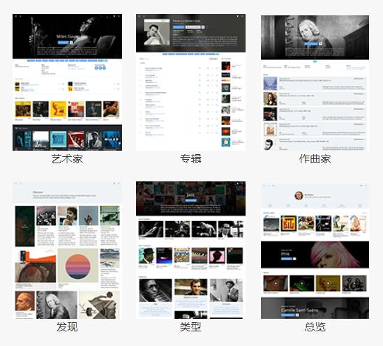
Task: Open the 总览 overview page screenshot
Action: 315,250
